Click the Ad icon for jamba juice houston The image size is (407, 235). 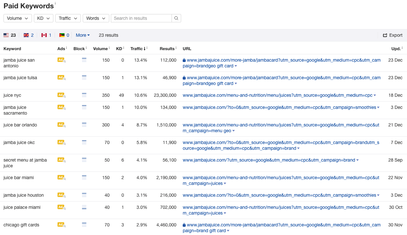coord(61,195)
